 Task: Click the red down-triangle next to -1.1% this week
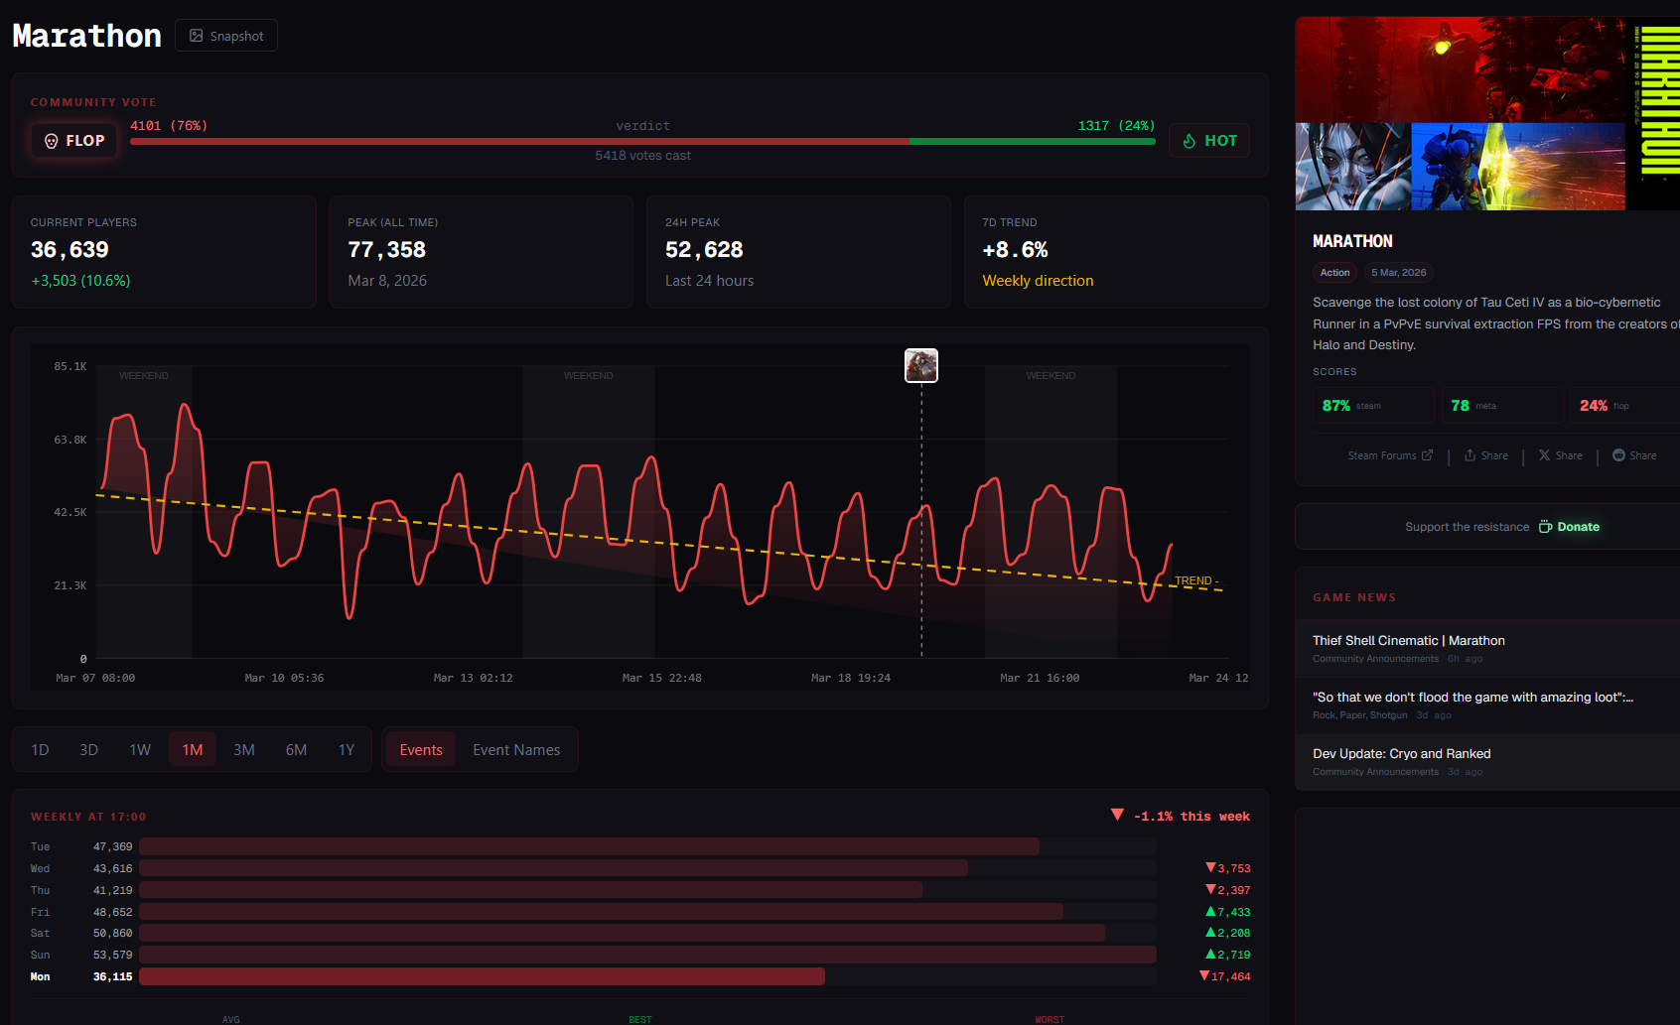[x=1117, y=815]
